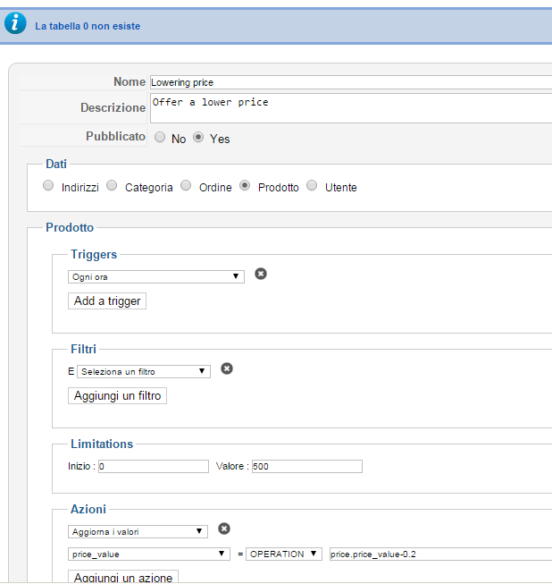Viewport: 552px width, 584px height.
Task: Remove the 'Ogni ora' trigger with its X icon
Action: (x=261, y=274)
